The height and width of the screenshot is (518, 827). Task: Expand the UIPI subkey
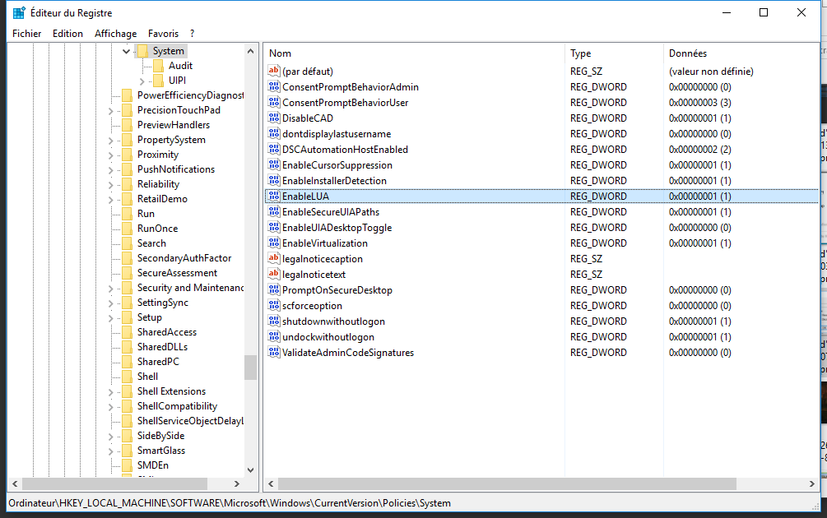[142, 81]
